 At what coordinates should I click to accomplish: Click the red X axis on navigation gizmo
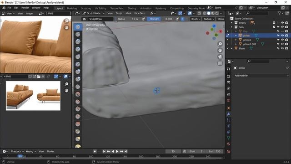[221, 31]
